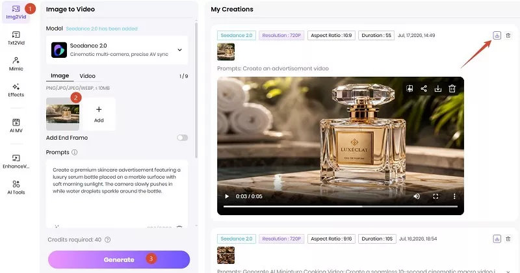The image size is (520, 273).
Task: Download the first creation from header row
Action: [497, 35]
